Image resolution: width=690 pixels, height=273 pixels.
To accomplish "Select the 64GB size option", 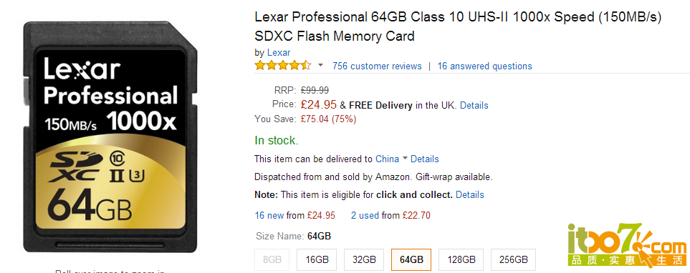I will pyautogui.click(x=411, y=259).
